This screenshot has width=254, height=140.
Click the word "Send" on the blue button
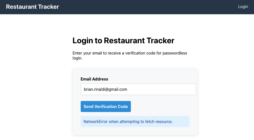point(88,106)
